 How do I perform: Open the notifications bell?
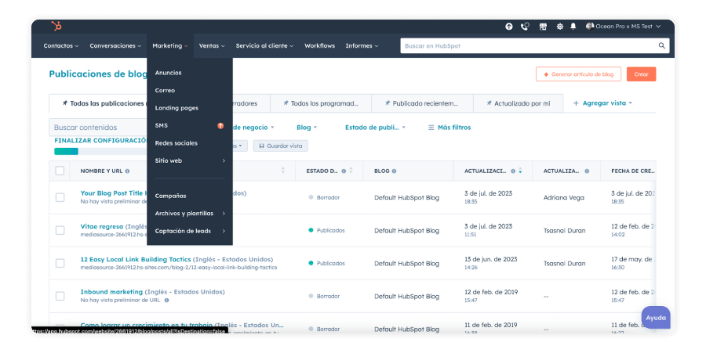pyautogui.click(x=573, y=27)
